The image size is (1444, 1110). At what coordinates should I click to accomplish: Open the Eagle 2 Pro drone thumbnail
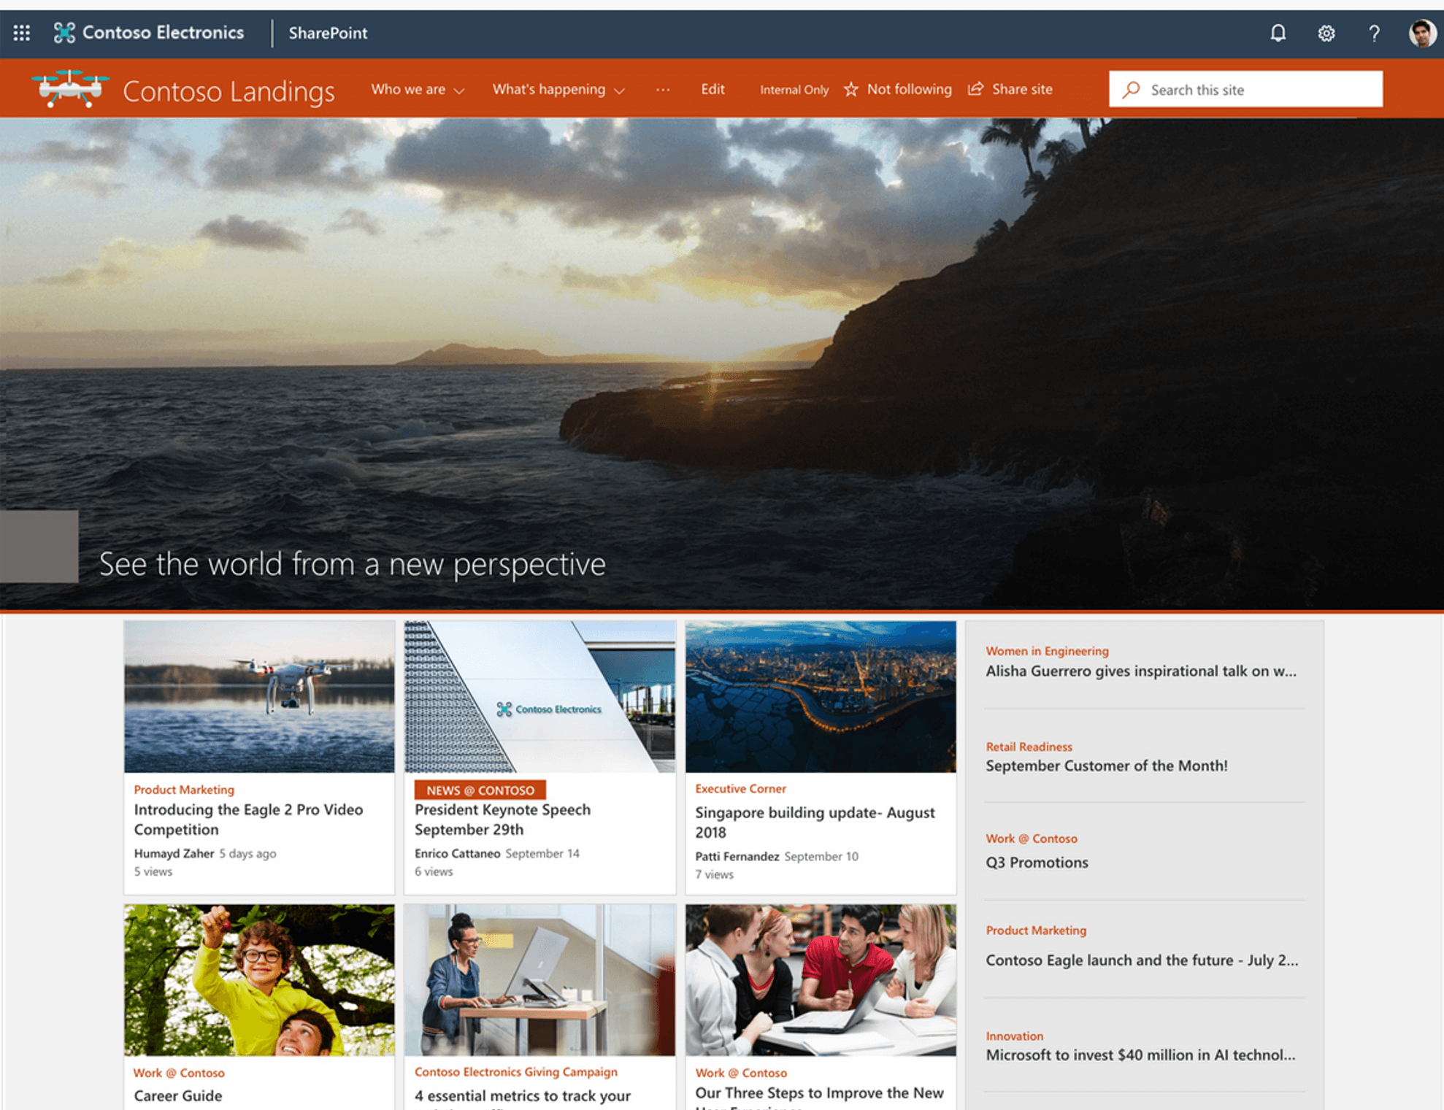pyautogui.click(x=259, y=697)
